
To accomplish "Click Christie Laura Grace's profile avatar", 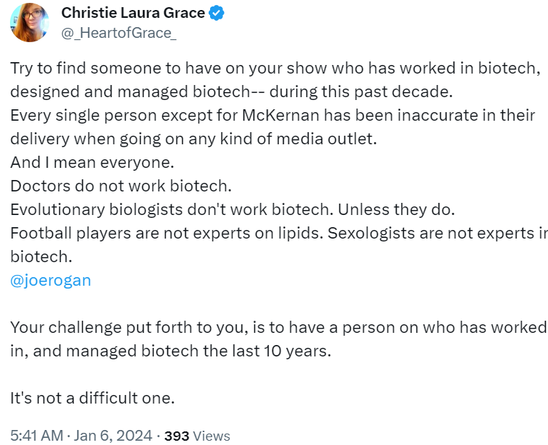I will 29,23.
